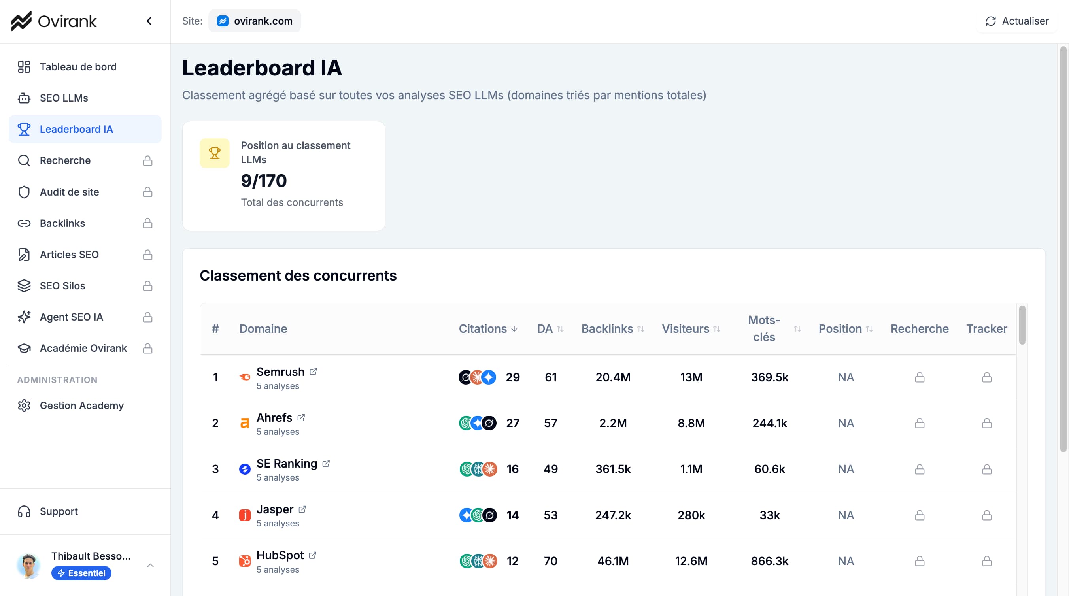
Task: Click Semrush Tracker lock icon
Action: pos(986,377)
